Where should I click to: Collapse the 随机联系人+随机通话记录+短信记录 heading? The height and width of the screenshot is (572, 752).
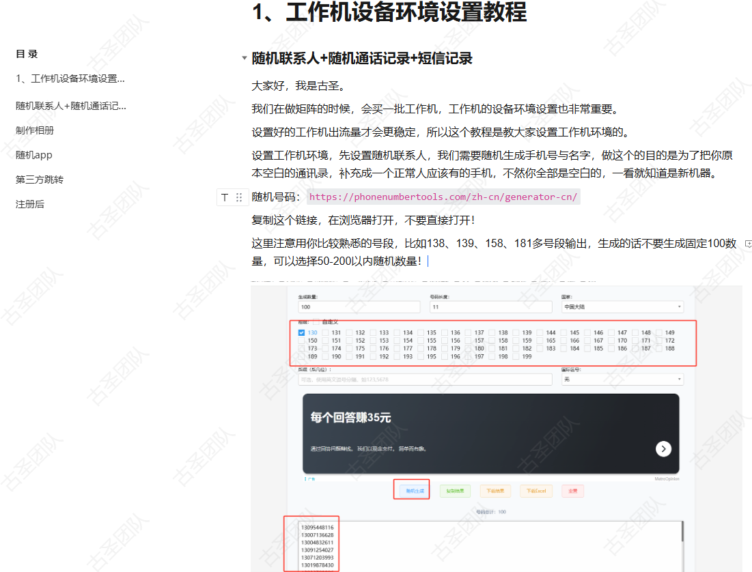coord(244,58)
